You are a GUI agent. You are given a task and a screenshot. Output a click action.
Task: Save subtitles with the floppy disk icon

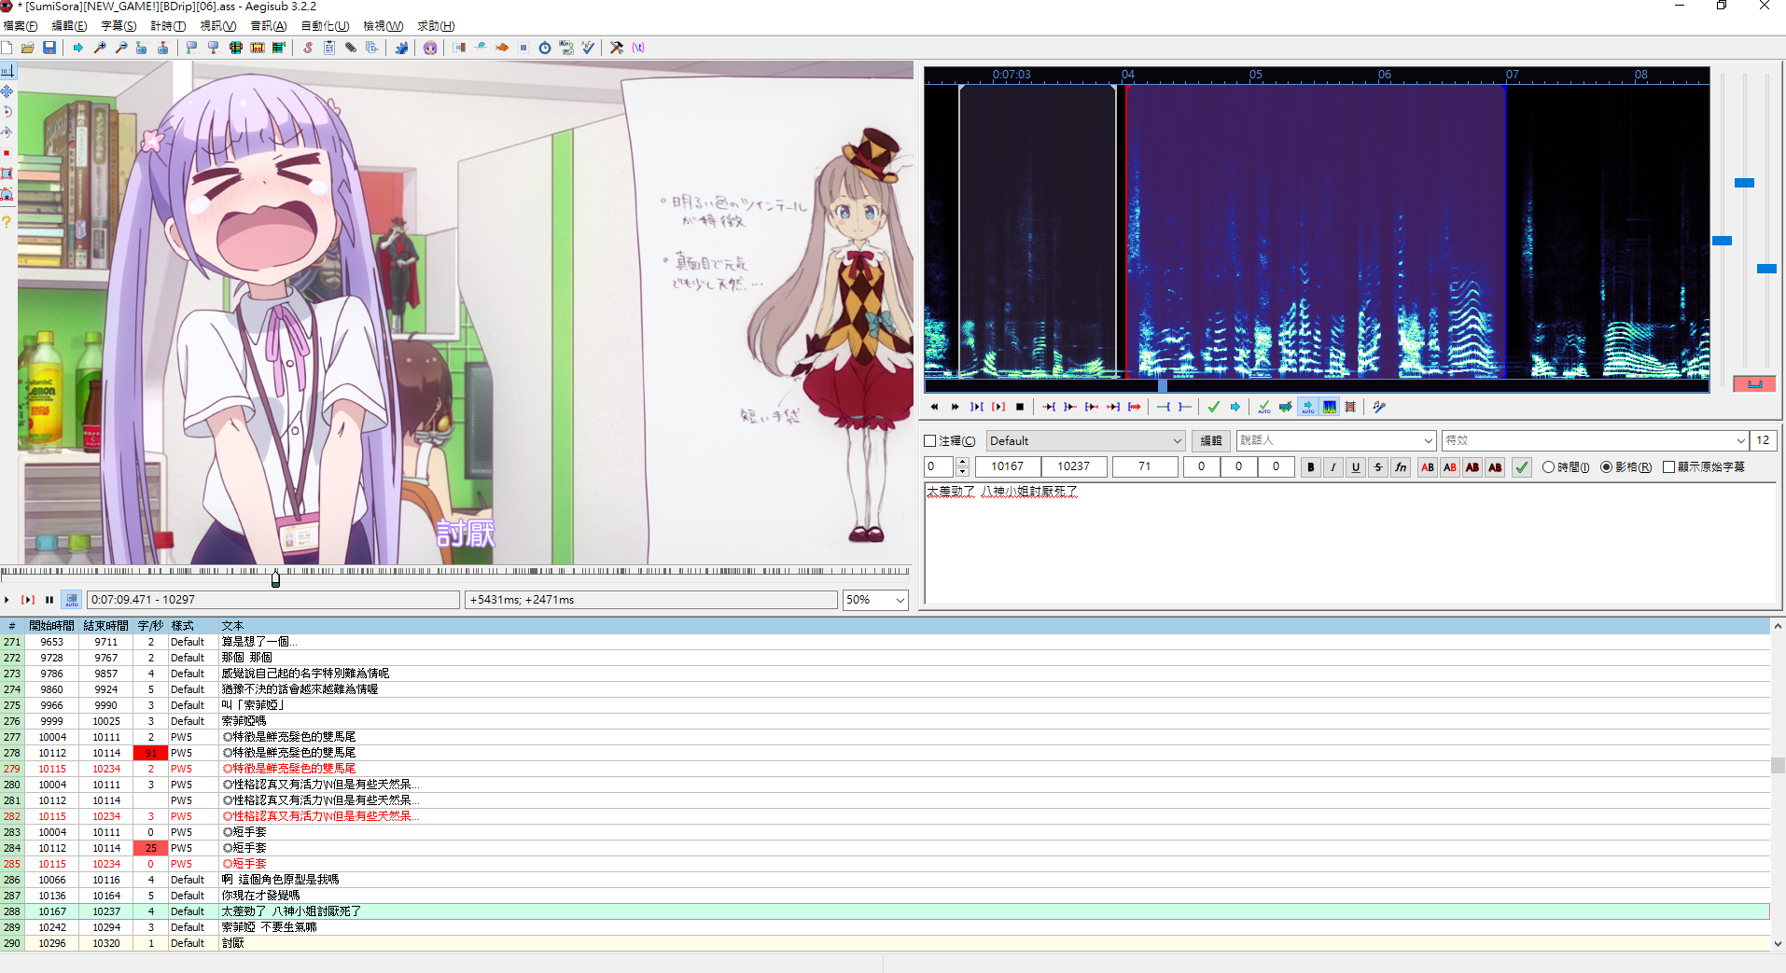tap(49, 48)
